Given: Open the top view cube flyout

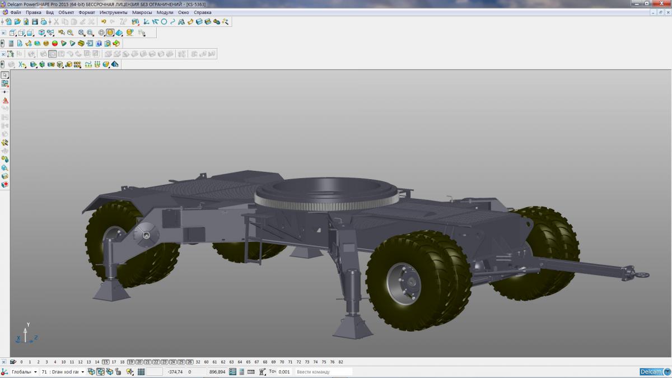Looking at the screenshot, I should coord(13,32).
